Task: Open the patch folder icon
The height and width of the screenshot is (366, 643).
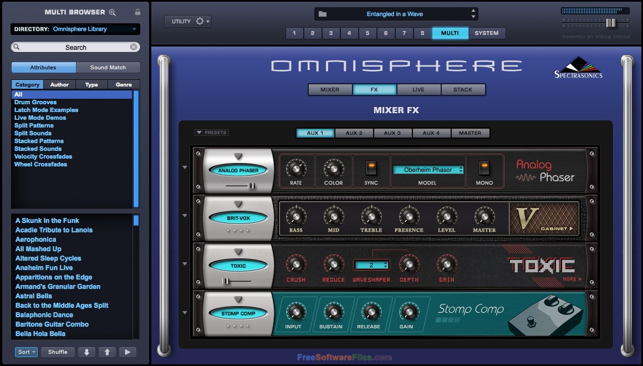Action: pyautogui.click(x=323, y=14)
